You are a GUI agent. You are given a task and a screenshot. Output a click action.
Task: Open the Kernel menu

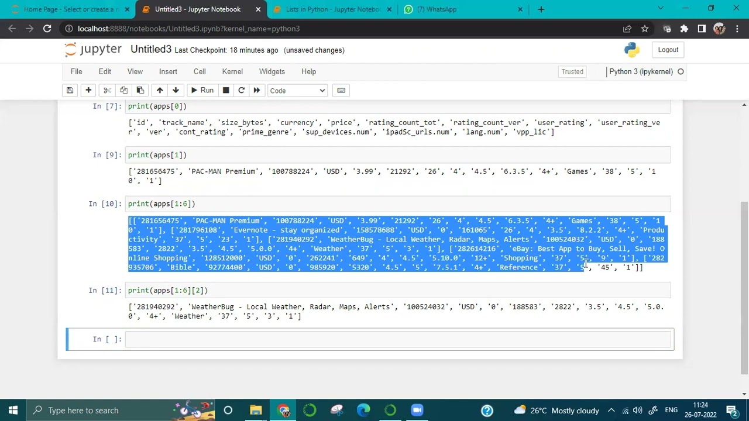[232, 71]
